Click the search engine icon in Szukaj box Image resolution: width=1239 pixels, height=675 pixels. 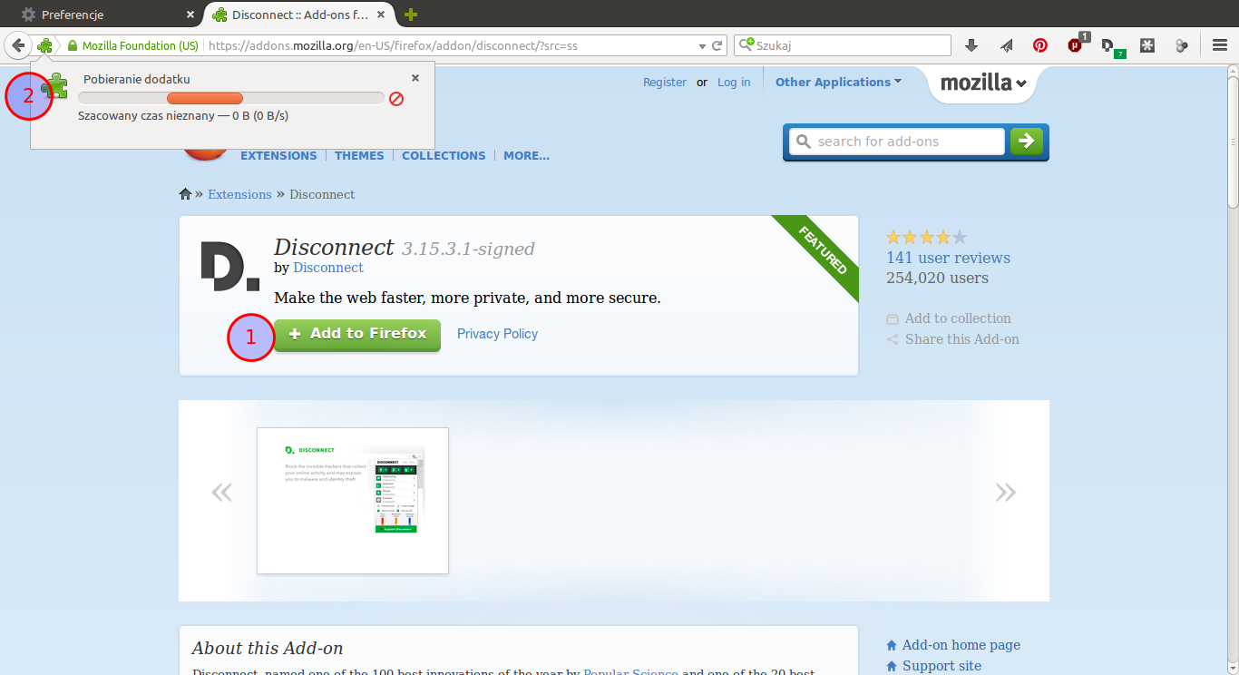pyautogui.click(x=746, y=45)
